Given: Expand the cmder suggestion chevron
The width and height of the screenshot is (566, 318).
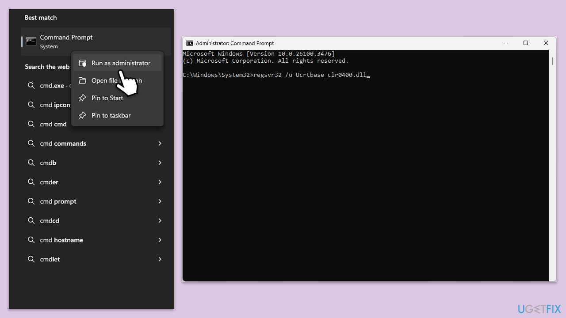Looking at the screenshot, I should click(160, 182).
